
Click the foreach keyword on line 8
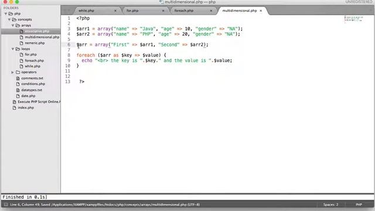tap(86, 55)
